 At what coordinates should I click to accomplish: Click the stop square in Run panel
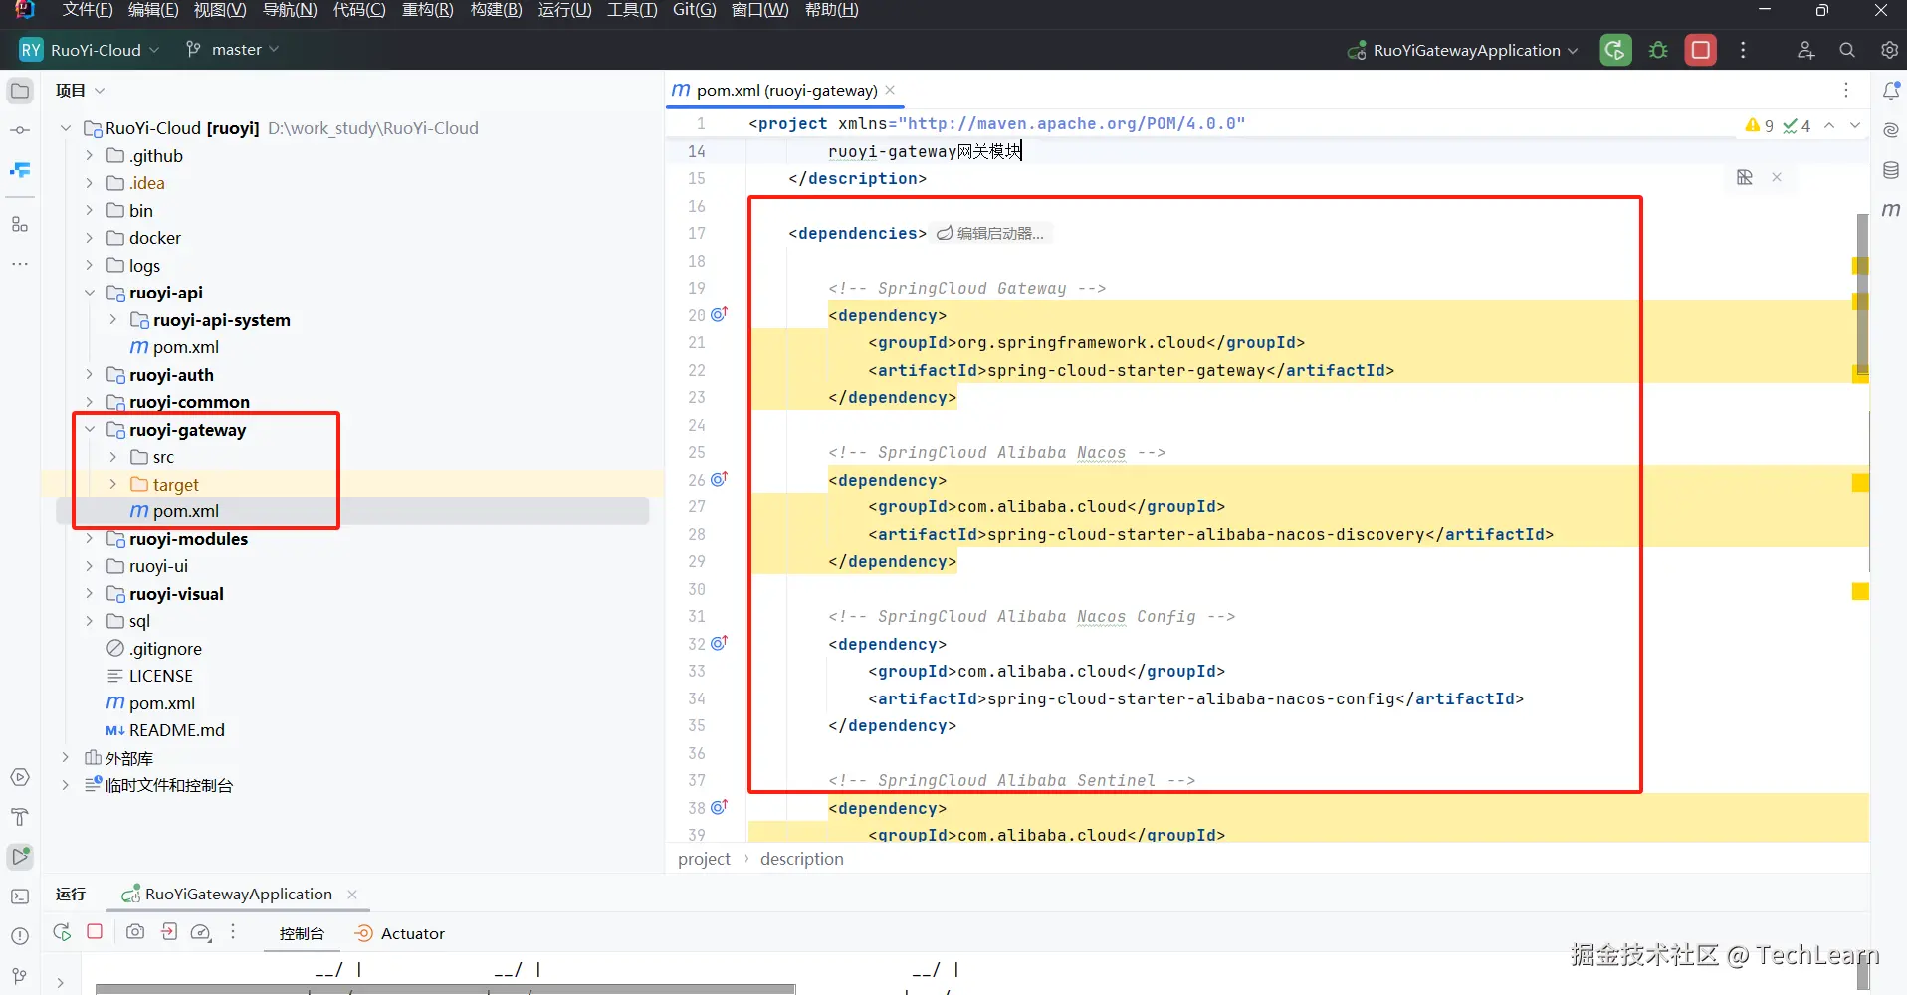[95, 932]
